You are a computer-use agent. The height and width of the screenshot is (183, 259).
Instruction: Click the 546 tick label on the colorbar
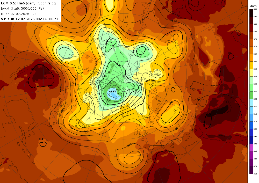(255, 77)
